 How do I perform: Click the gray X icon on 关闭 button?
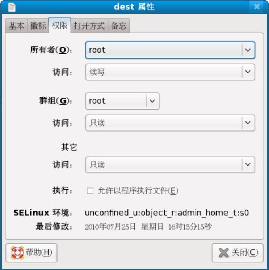coord(224,253)
